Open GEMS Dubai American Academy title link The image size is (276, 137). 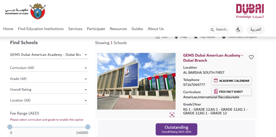(x=213, y=58)
